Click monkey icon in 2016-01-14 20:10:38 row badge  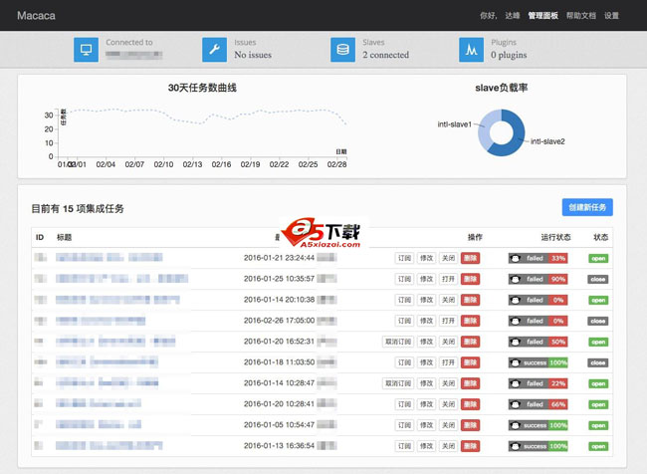515,300
